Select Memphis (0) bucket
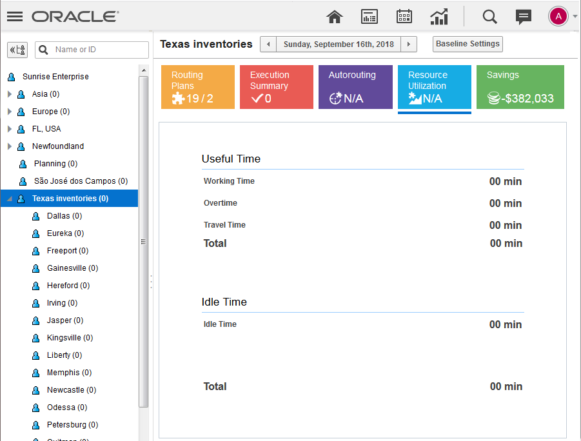Screen dimensions: 581x441 [x=69, y=373]
